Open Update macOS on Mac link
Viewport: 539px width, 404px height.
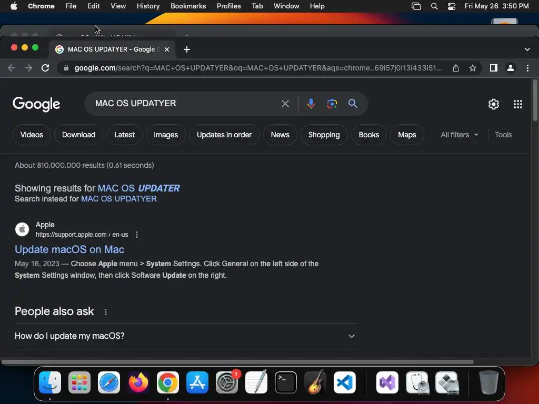[69, 249]
